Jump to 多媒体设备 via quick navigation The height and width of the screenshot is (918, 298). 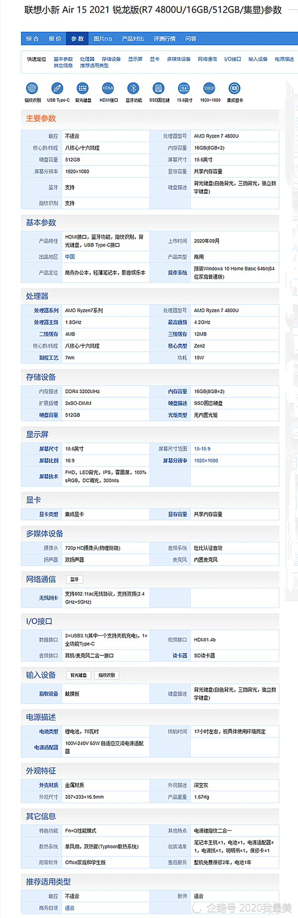(179, 59)
